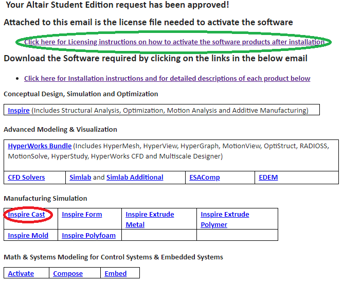
Task: Click the Inspire download link
Action: 19,110
